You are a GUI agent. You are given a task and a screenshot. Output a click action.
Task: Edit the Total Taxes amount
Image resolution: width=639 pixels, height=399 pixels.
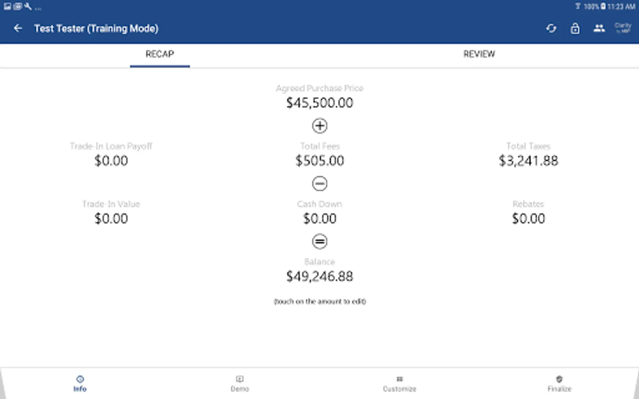click(528, 161)
